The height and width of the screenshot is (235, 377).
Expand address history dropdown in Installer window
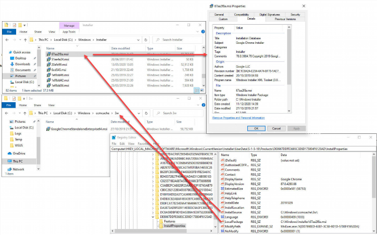pos(138,40)
